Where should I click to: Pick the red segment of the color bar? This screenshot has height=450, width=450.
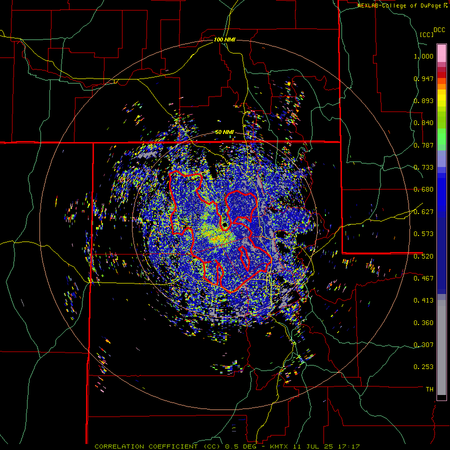441,74
